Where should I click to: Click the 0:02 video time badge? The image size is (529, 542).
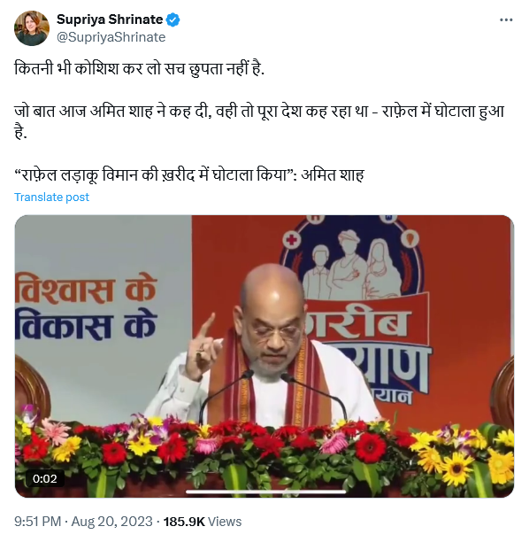44,479
